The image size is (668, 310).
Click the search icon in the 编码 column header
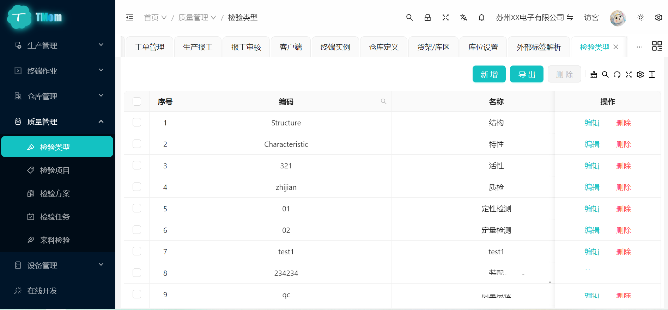(383, 102)
